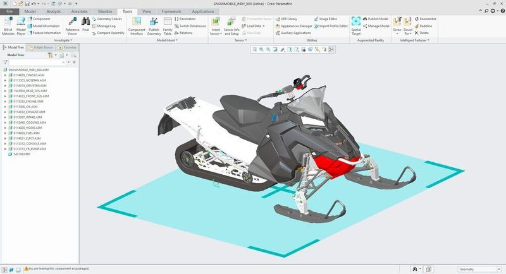This screenshot has width=506, height=274.
Task: Switch to the Applications ribbon tab
Action: tap(203, 11)
